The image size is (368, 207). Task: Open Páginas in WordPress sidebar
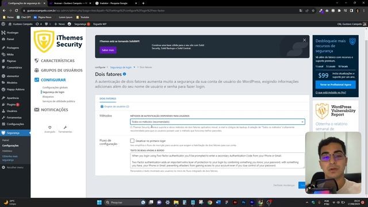[x=11, y=61]
